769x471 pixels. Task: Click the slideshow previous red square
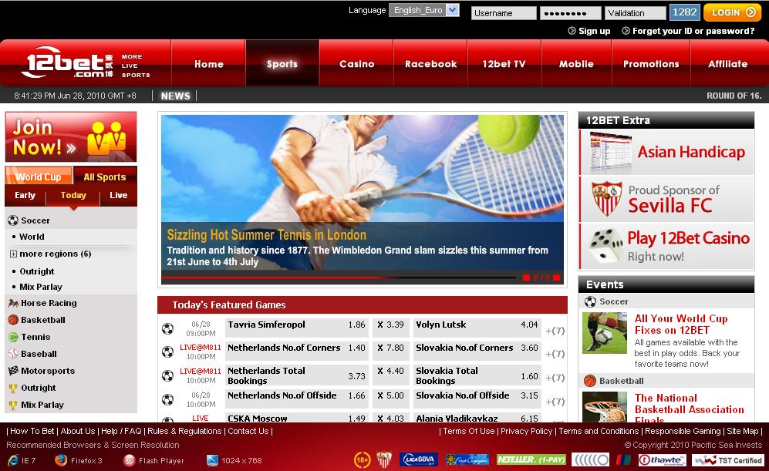(x=526, y=278)
